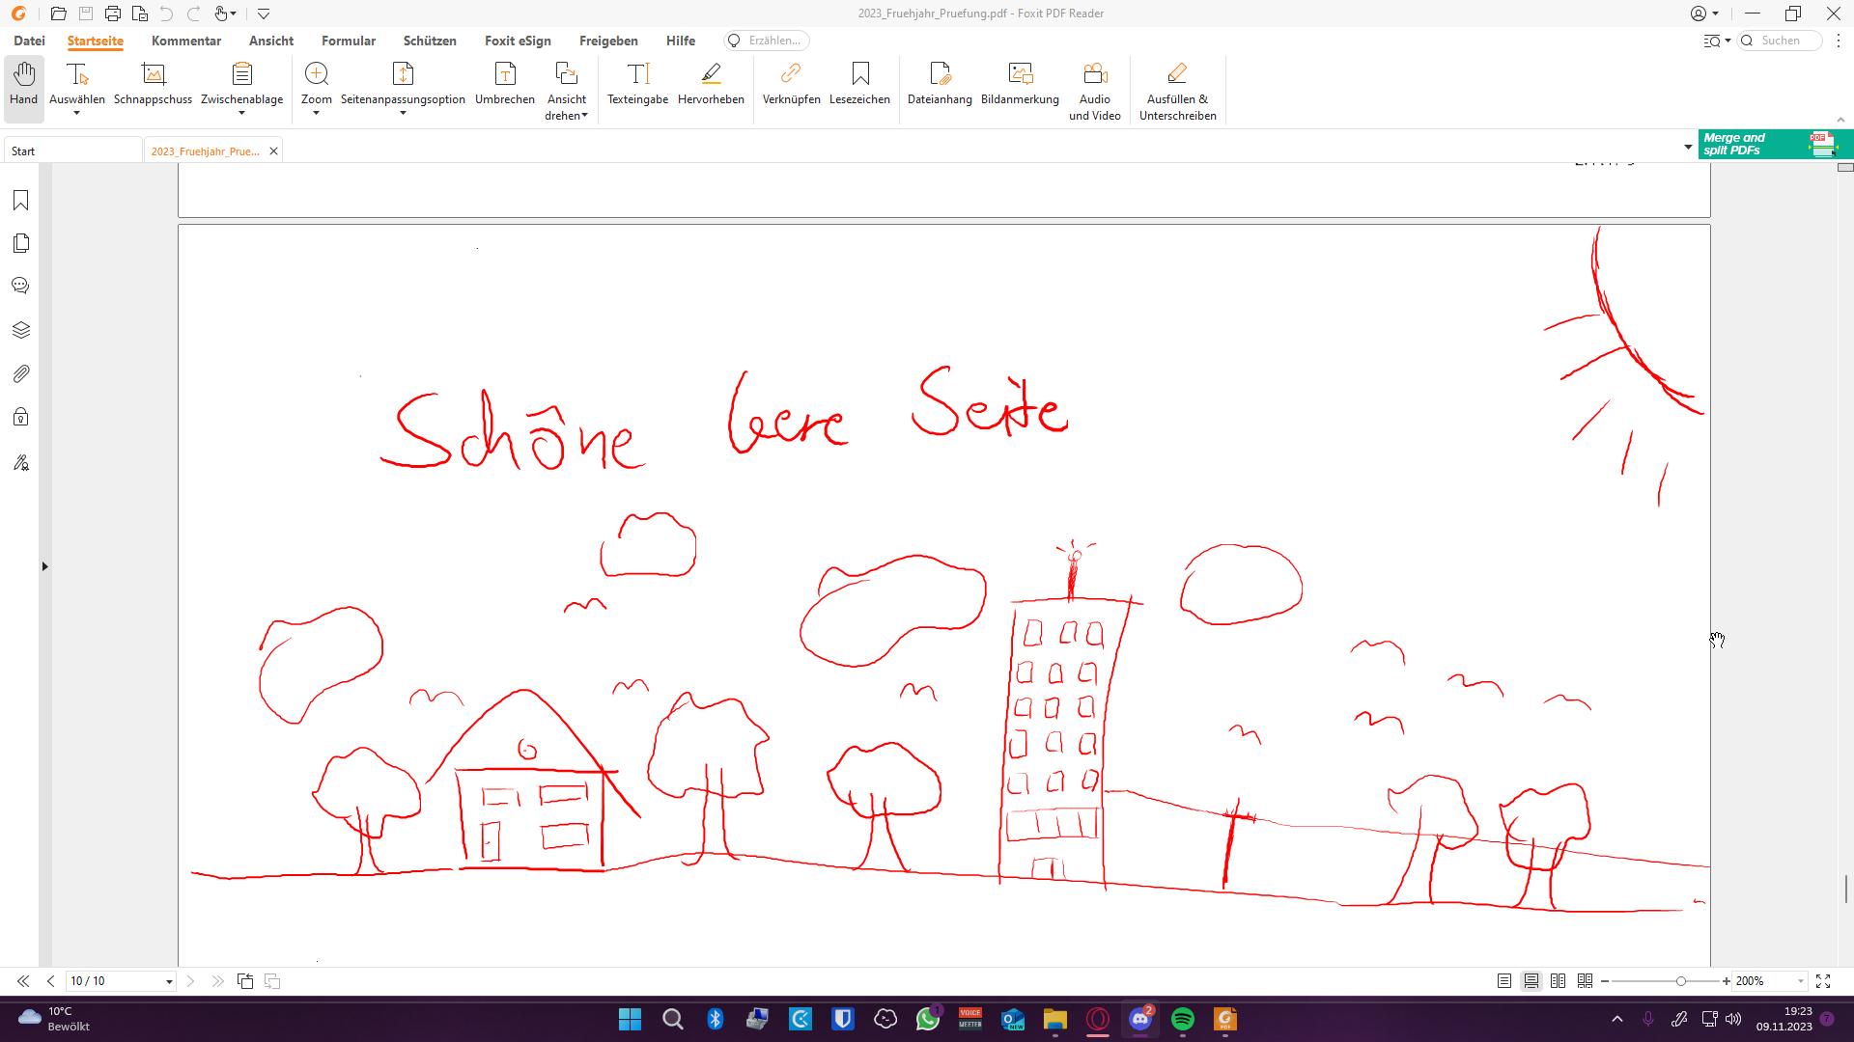1854x1042 pixels.
Task: Open the Kommentar ribbon tab
Action: click(186, 41)
